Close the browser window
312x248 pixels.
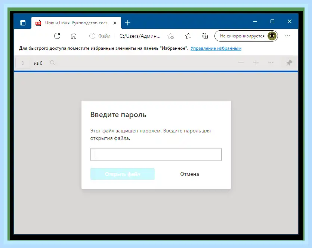(x=290, y=21)
